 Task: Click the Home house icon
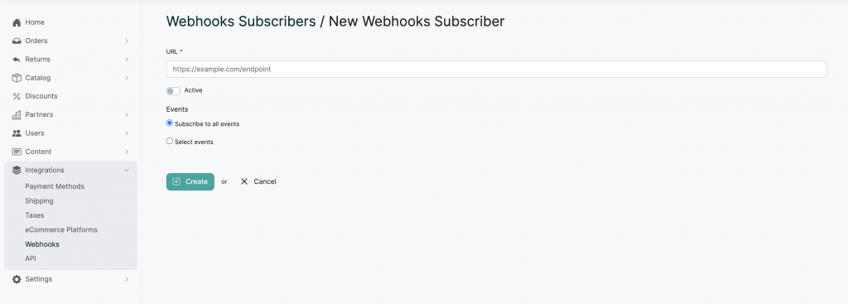pos(17,22)
